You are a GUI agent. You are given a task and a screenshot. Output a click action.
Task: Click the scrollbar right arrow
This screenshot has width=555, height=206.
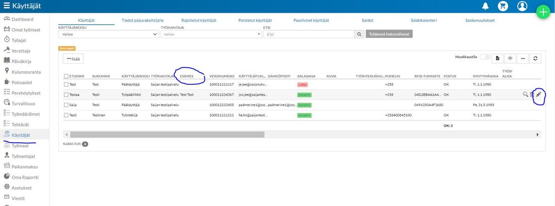[538, 134]
